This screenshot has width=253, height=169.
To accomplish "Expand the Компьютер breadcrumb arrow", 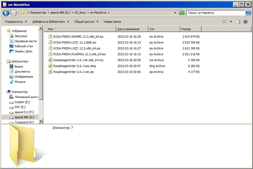I will (x=48, y=13).
